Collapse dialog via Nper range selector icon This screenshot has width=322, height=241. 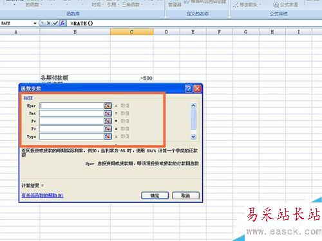108,105
